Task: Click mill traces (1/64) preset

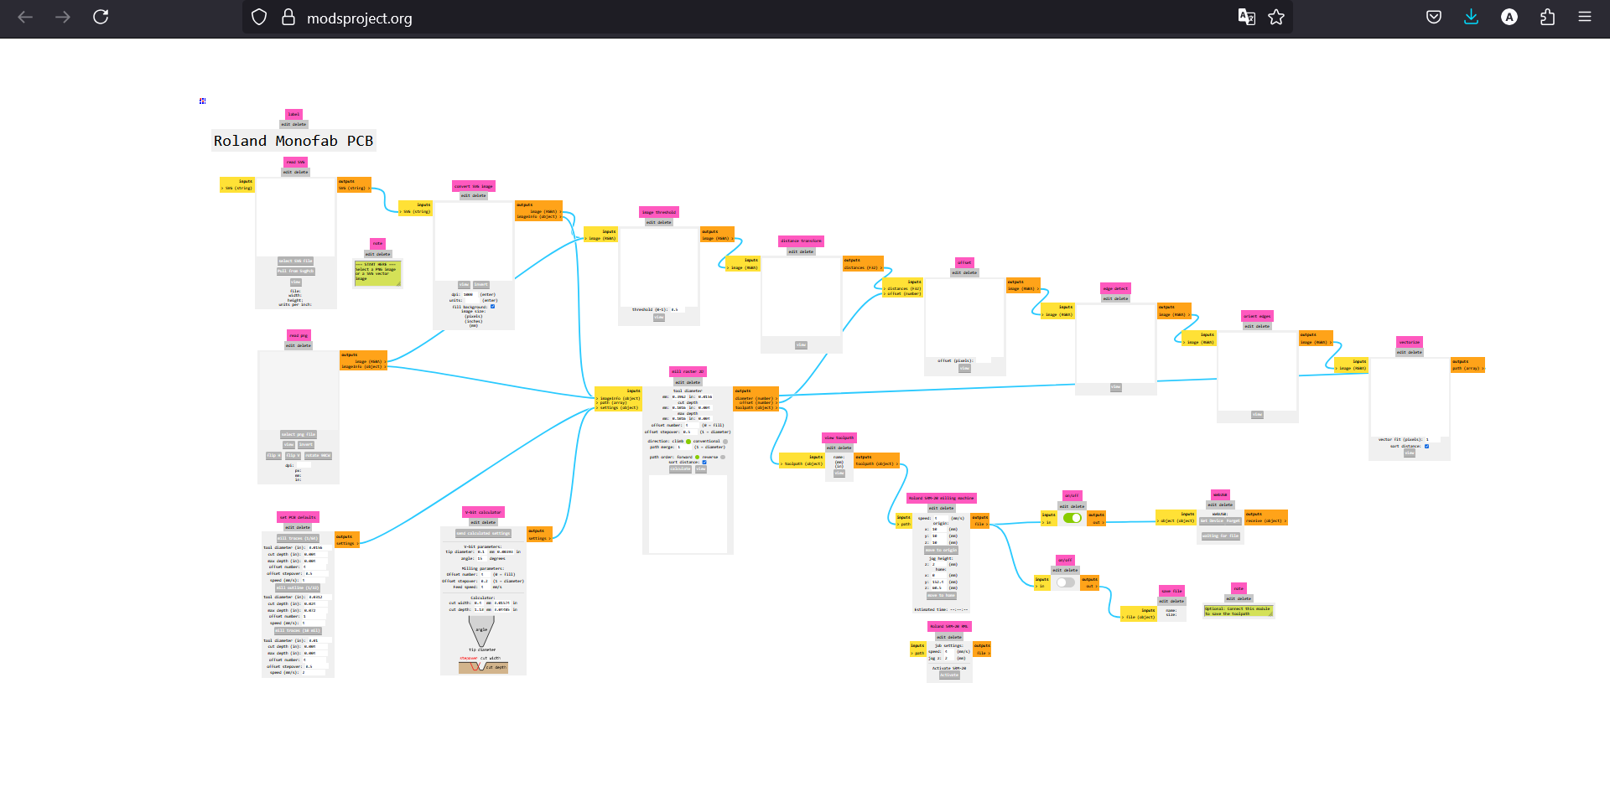Action: tap(298, 538)
